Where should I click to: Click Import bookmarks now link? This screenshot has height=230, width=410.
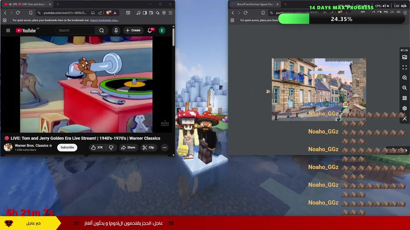coord(104,20)
